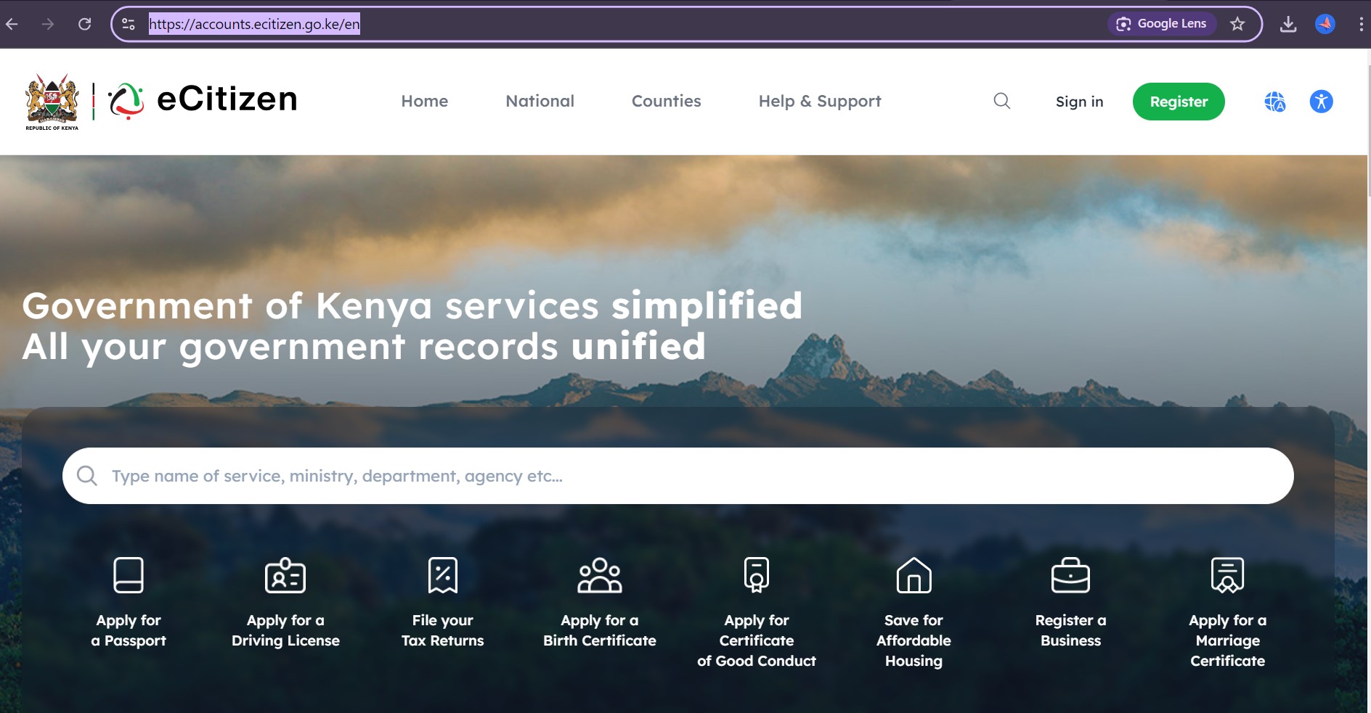This screenshot has width=1371, height=713.
Task: Open the accessibility options icon
Action: 1321,102
